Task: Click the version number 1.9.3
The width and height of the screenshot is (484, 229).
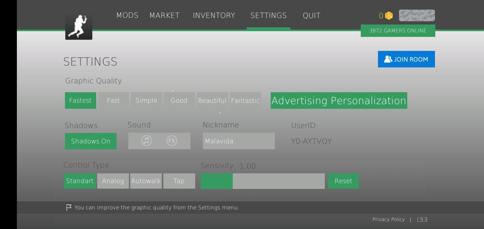Action: [x=422, y=220]
